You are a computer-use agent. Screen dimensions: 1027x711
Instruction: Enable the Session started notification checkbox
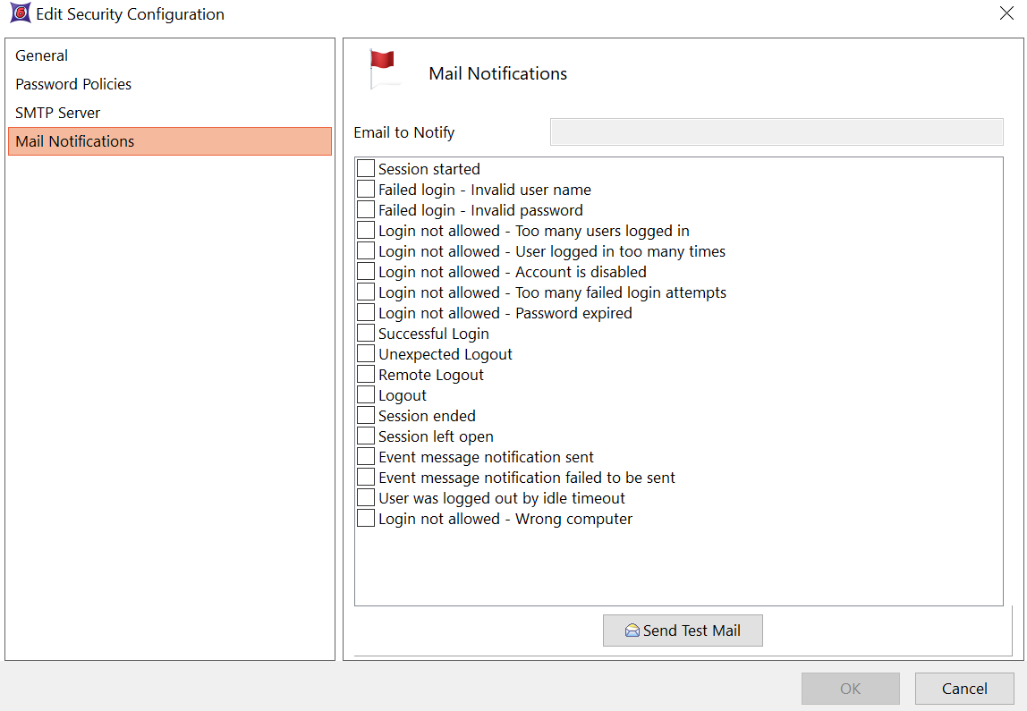coord(366,168)
